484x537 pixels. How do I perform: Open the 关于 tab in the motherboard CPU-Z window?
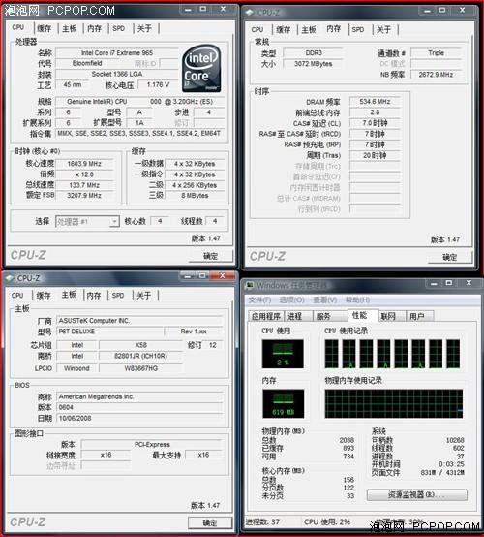coord(144,296)
